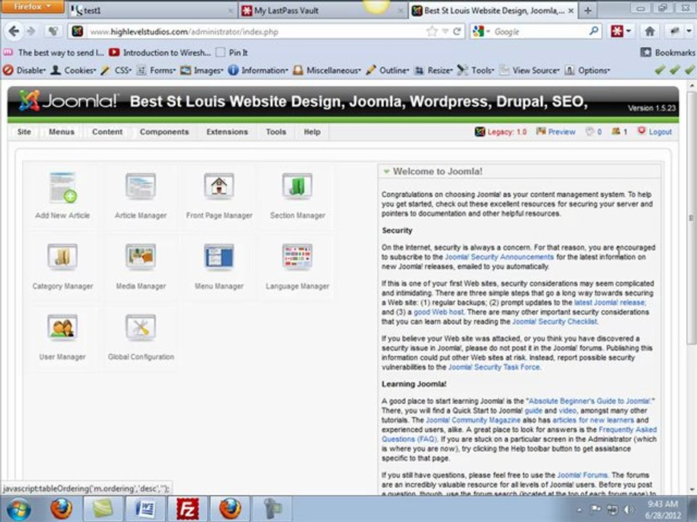
Task: Open the Components menu
Action: pos(164,132)
